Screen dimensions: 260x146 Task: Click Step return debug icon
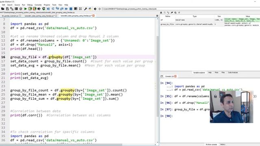(62, 9)
